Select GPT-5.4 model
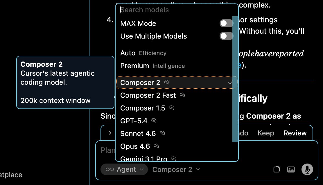Image resolution: width=323 pixels, height=185 pixels. tap(176, 121)
